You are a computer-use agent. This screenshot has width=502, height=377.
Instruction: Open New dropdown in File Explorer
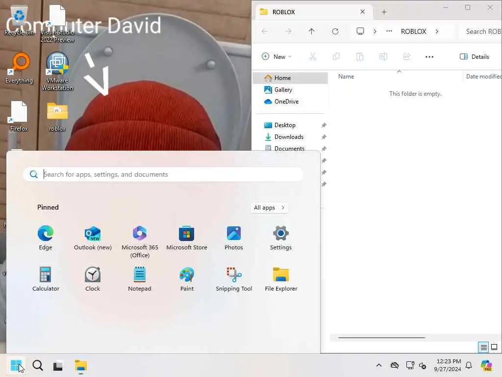[276, 57]
